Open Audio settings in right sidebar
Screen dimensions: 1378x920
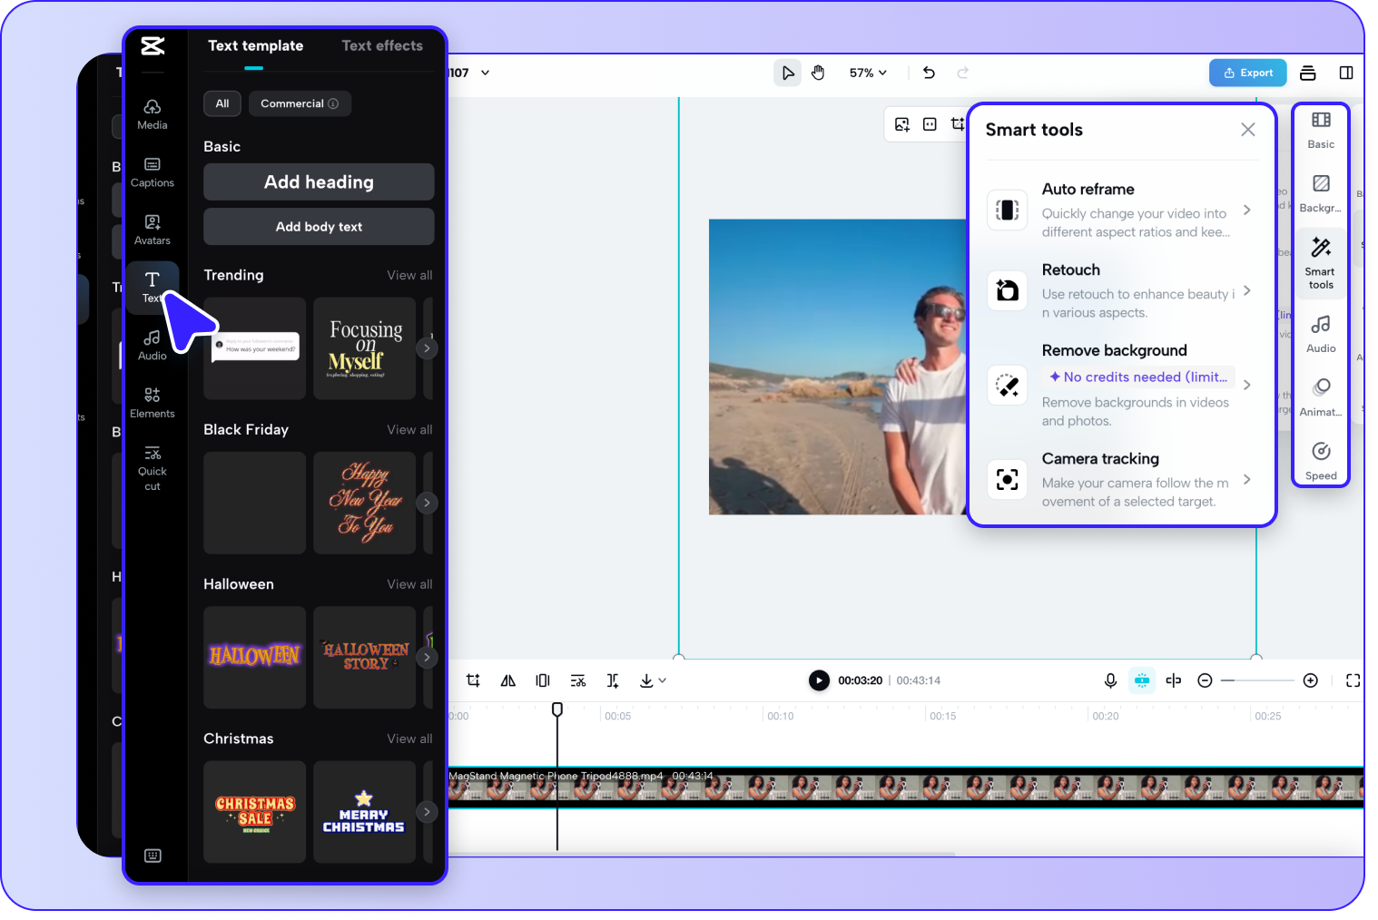pos(1321,334)
